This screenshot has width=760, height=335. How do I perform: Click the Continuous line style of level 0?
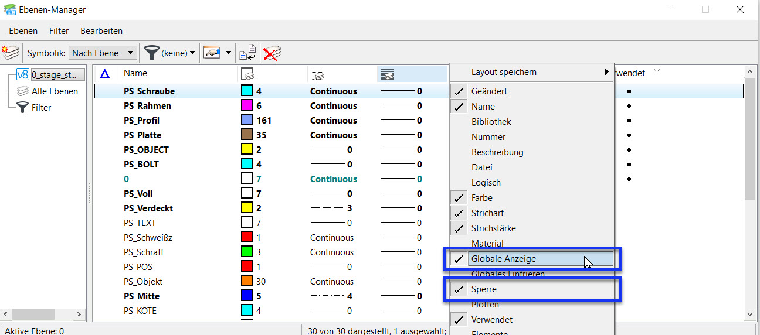[x=333, y=179]
